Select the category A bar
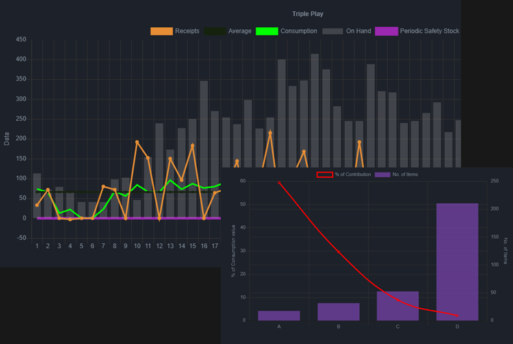 (279, 315)
